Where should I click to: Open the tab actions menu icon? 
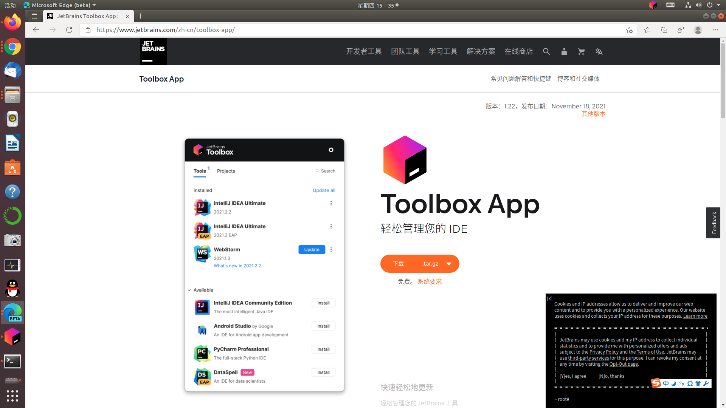tap(34, 16)
